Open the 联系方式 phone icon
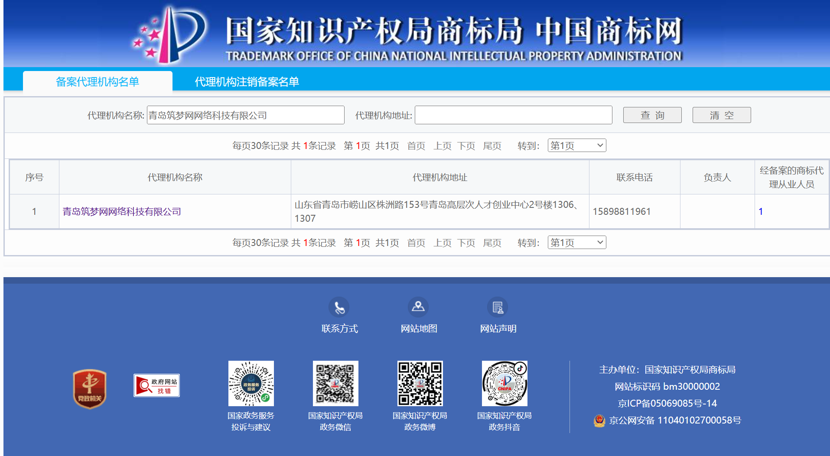The width and height of the screenshot is (830, 456). pos(339,307)
